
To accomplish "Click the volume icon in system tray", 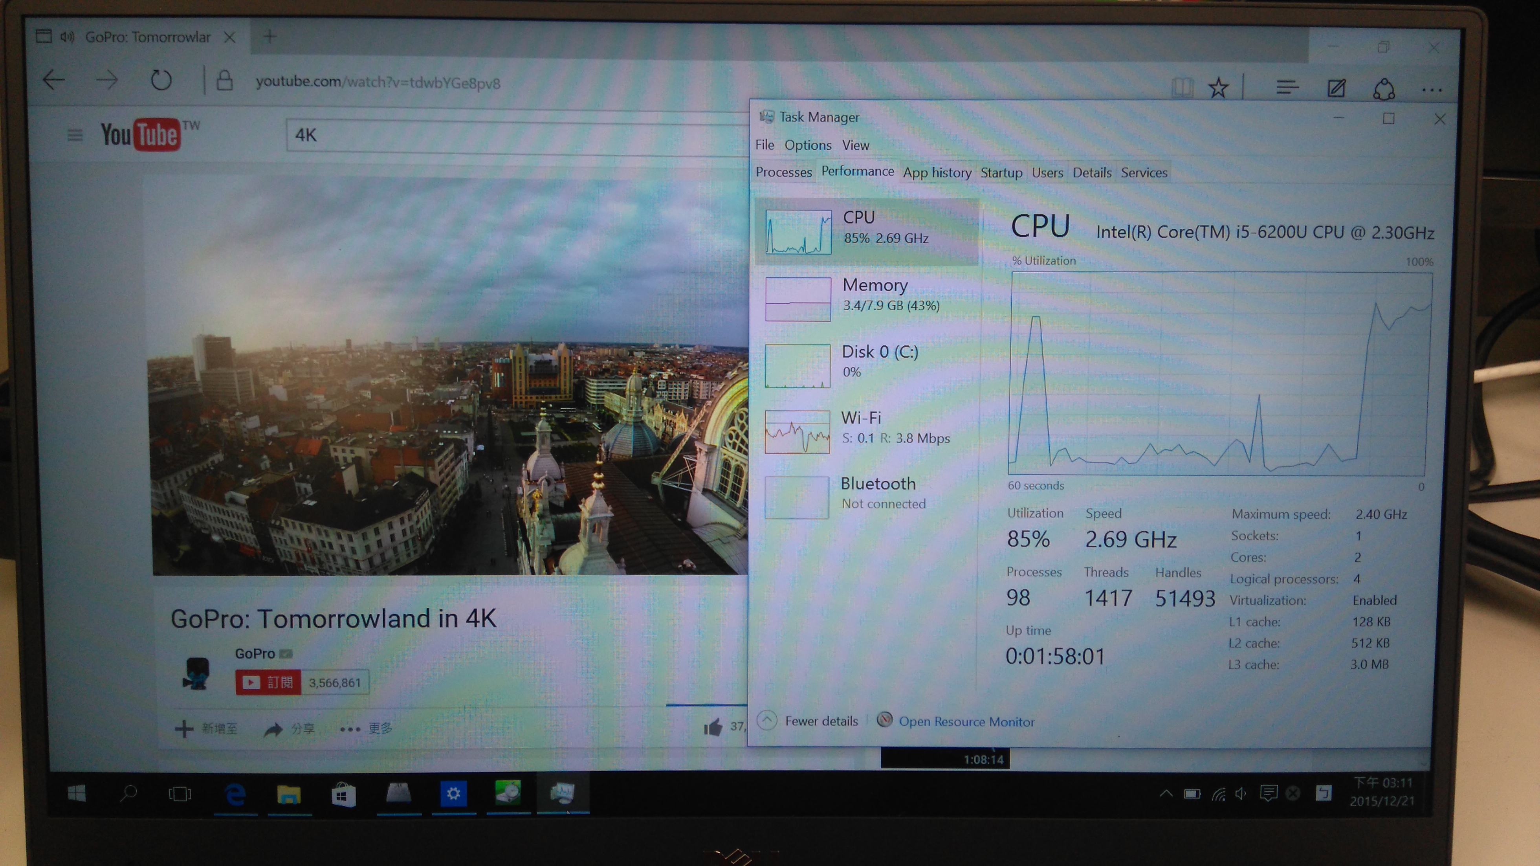I will (1241, 794).
